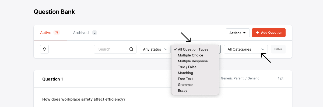This screenshot has height=107, width=323.
Task: Click the plus icon on Add Question
Action: pyautogui.click(x=257, y=33)
